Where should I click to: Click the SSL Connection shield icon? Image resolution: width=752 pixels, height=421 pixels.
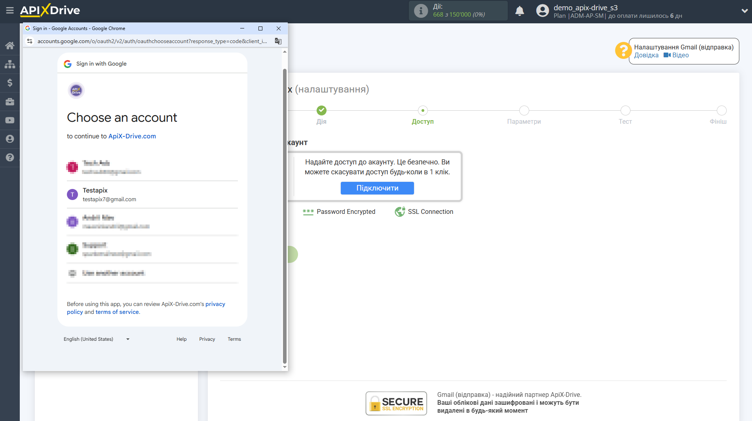pyautogui.click(x=400, y=212)
